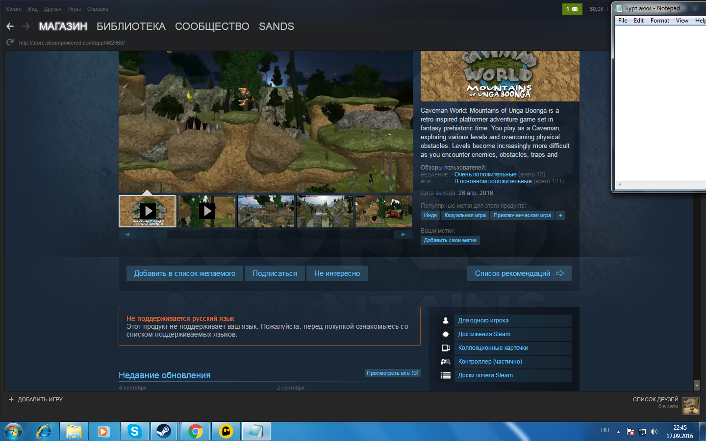Click the plus button to add tags

[560, 216]
